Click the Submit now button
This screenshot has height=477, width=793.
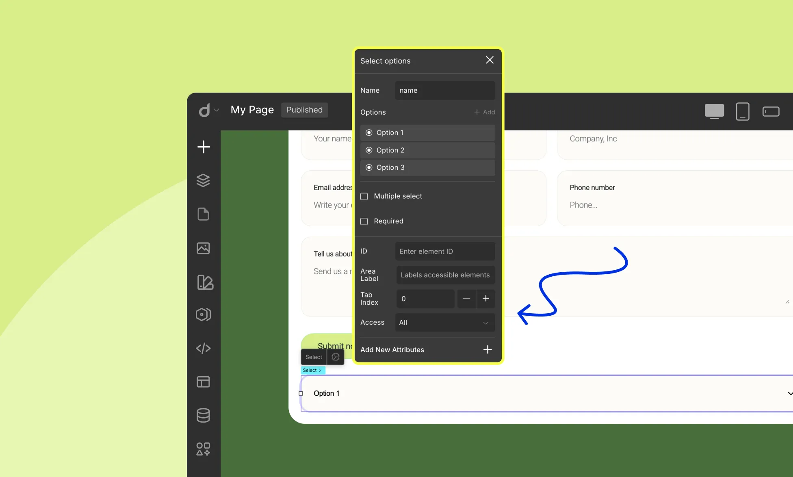[327, 345]
